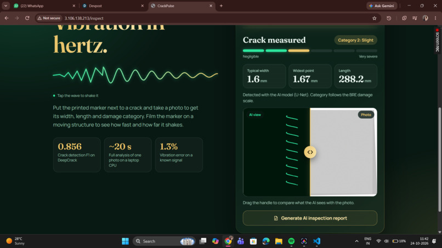
Task: Click the Ask Gemini button
Action: (x=382, y=5)
